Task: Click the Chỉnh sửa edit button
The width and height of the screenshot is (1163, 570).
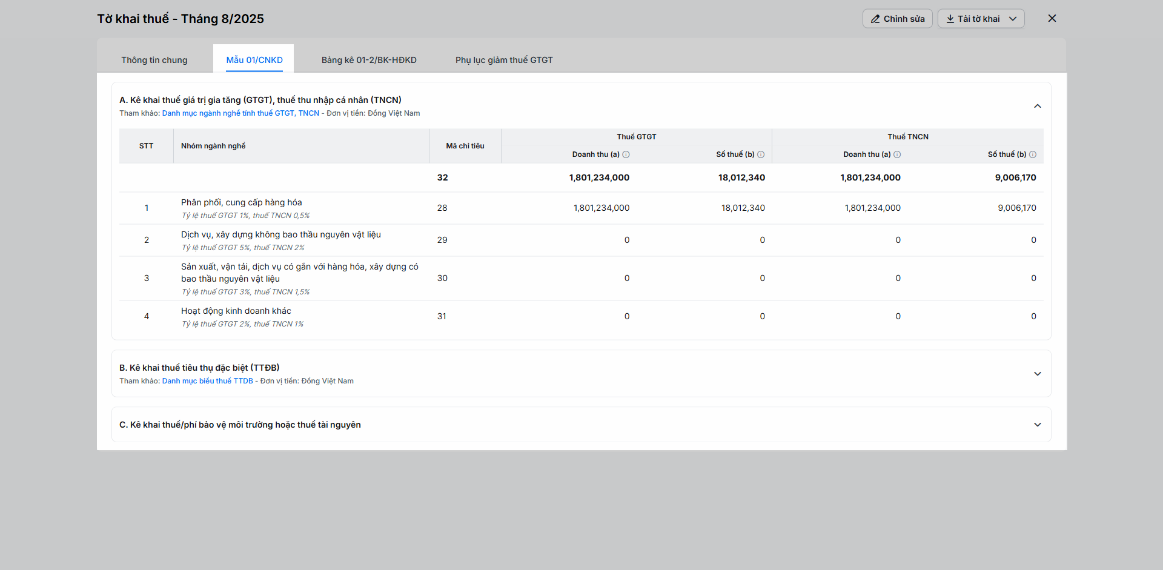Action: 897,19
